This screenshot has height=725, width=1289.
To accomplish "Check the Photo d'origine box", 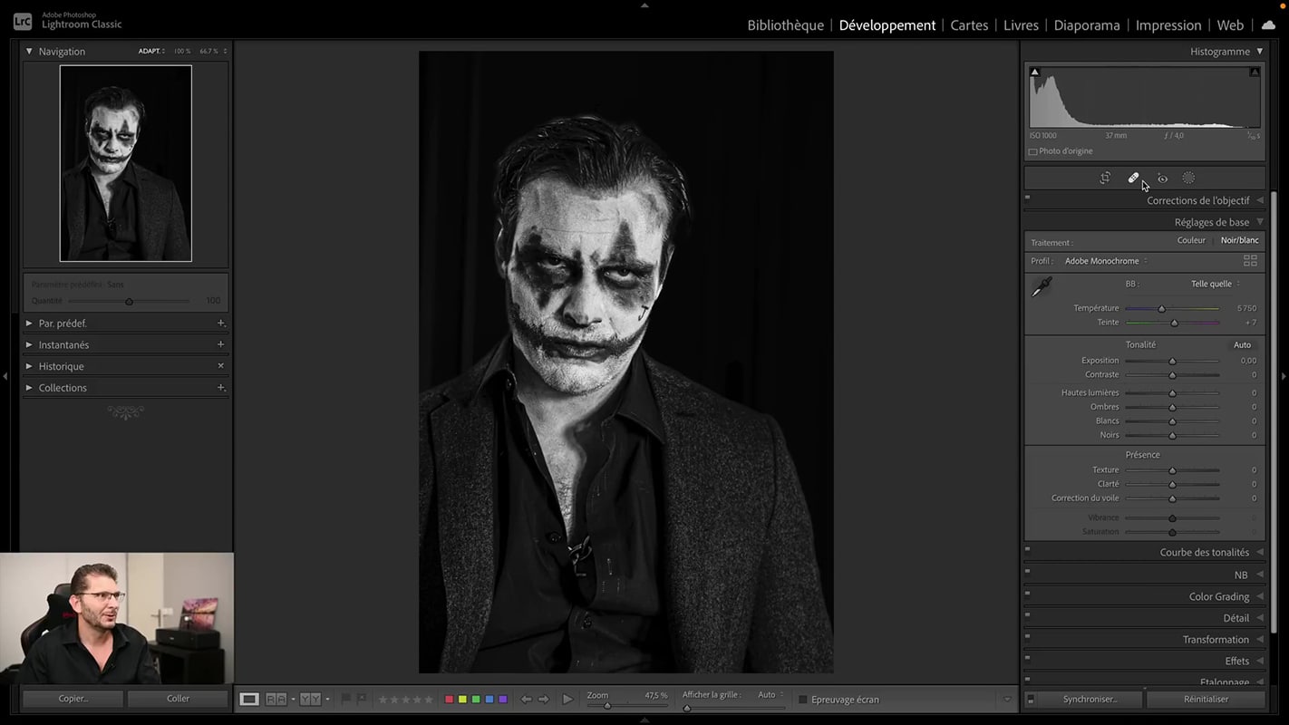I will coord(1032,151).
